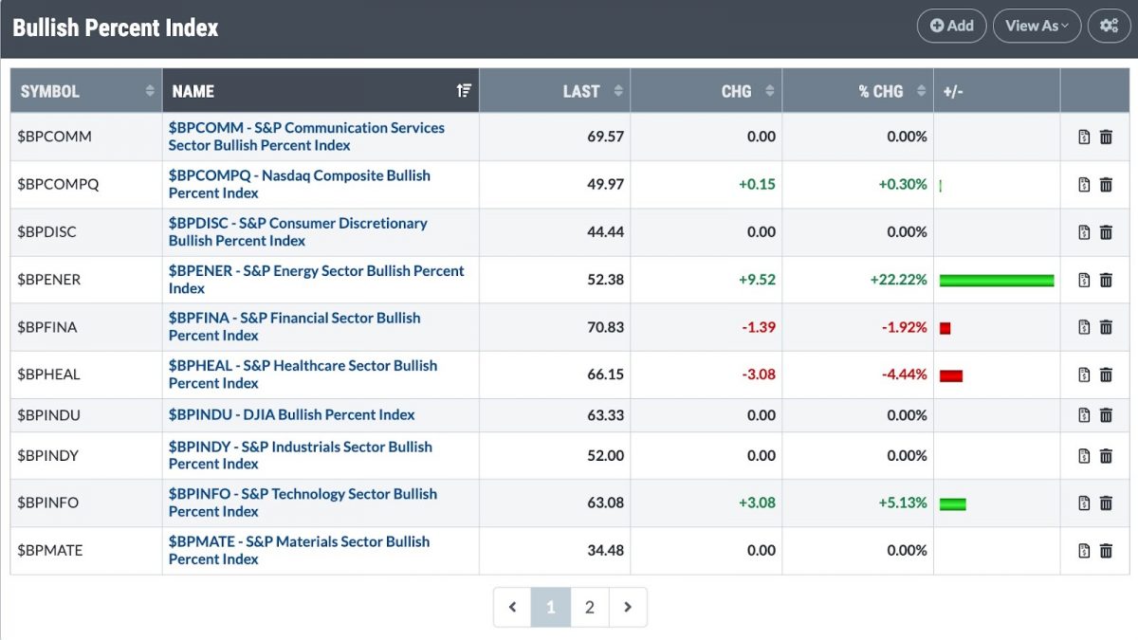The height and width of the screenshot is (640, 1138).
Task: Go to page 2 in pagination
Action: [590, 608]
